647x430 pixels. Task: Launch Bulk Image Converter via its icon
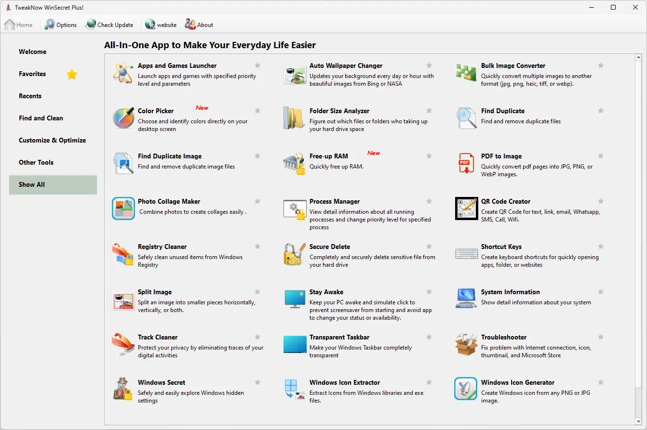click(x=466, y=73)
